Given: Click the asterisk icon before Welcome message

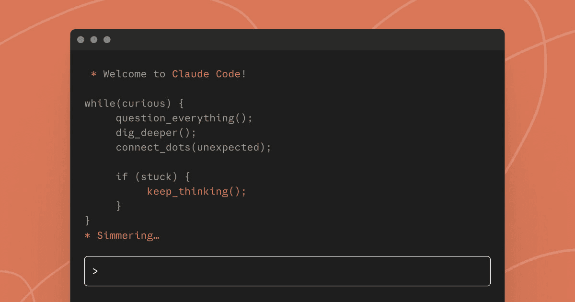Looking at the screenshot, I should [x=93, y=74].
